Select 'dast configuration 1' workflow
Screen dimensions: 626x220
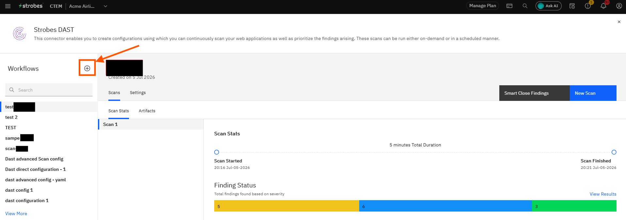tap(49, 200)
